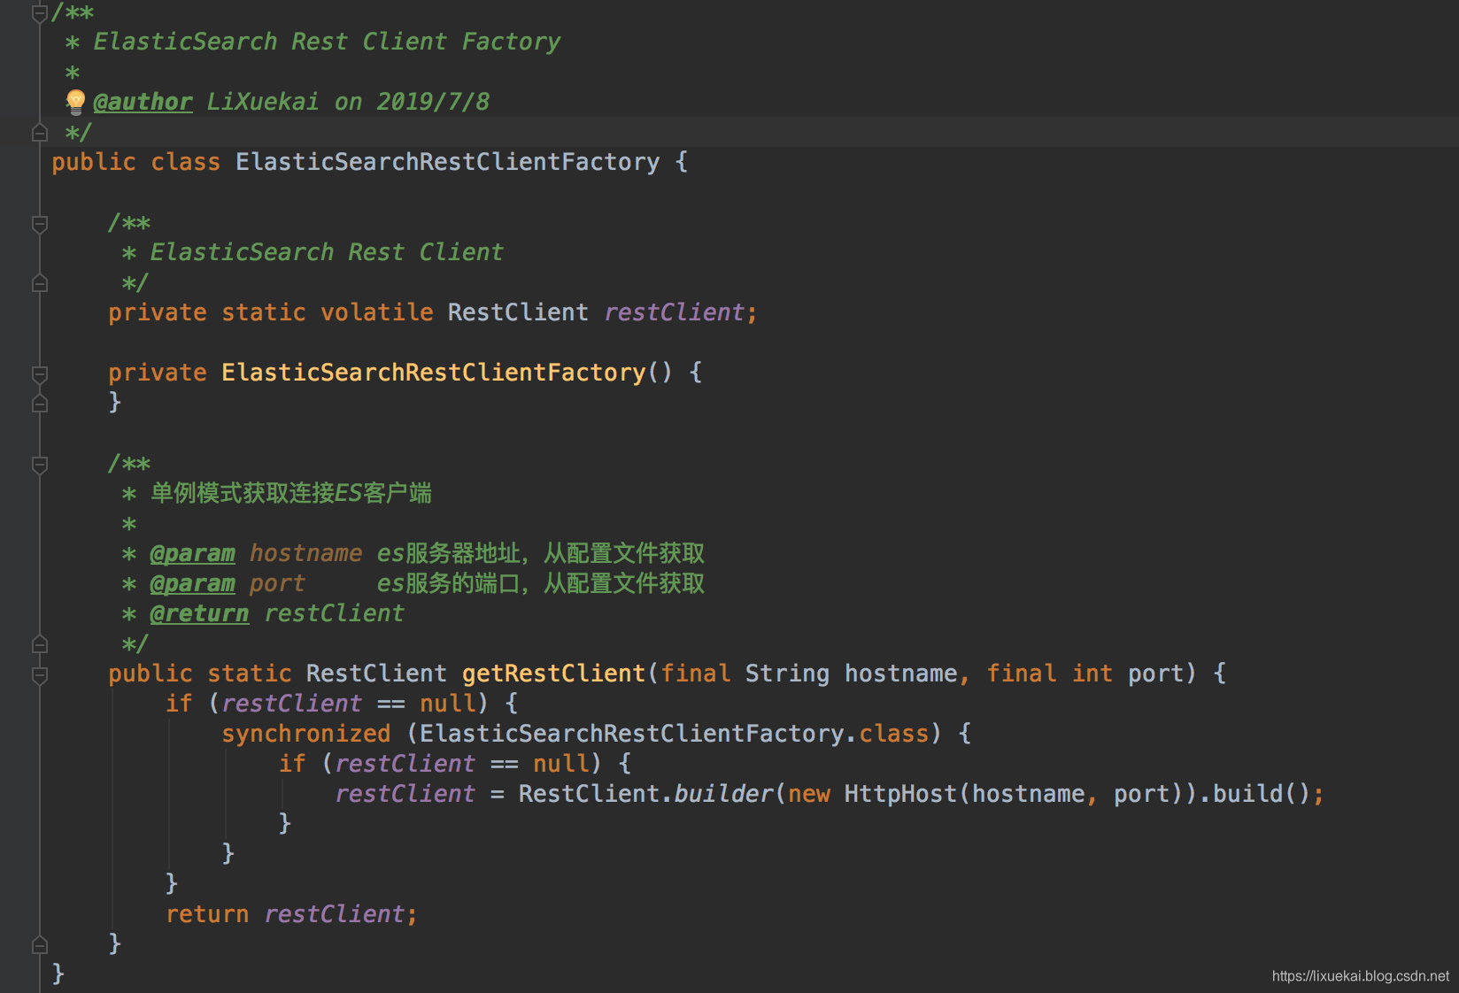Click the class name ElasticSearchRestClientFactory
Image resolution: width=1459 pixels, height=993 pixels.
pyautogui.click(x=446, y=161)
